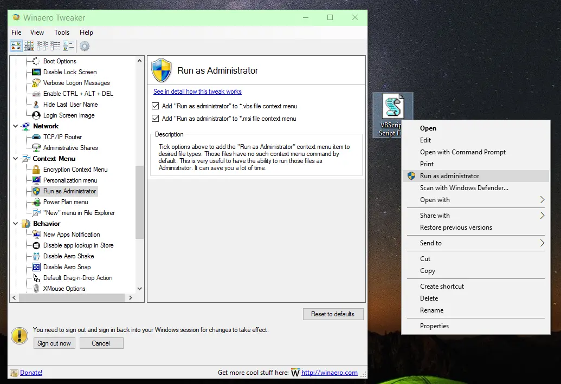Choose "Open with Command Prompt" in the context menu
This screenshot has height=384, width=561.
(476, 152)
